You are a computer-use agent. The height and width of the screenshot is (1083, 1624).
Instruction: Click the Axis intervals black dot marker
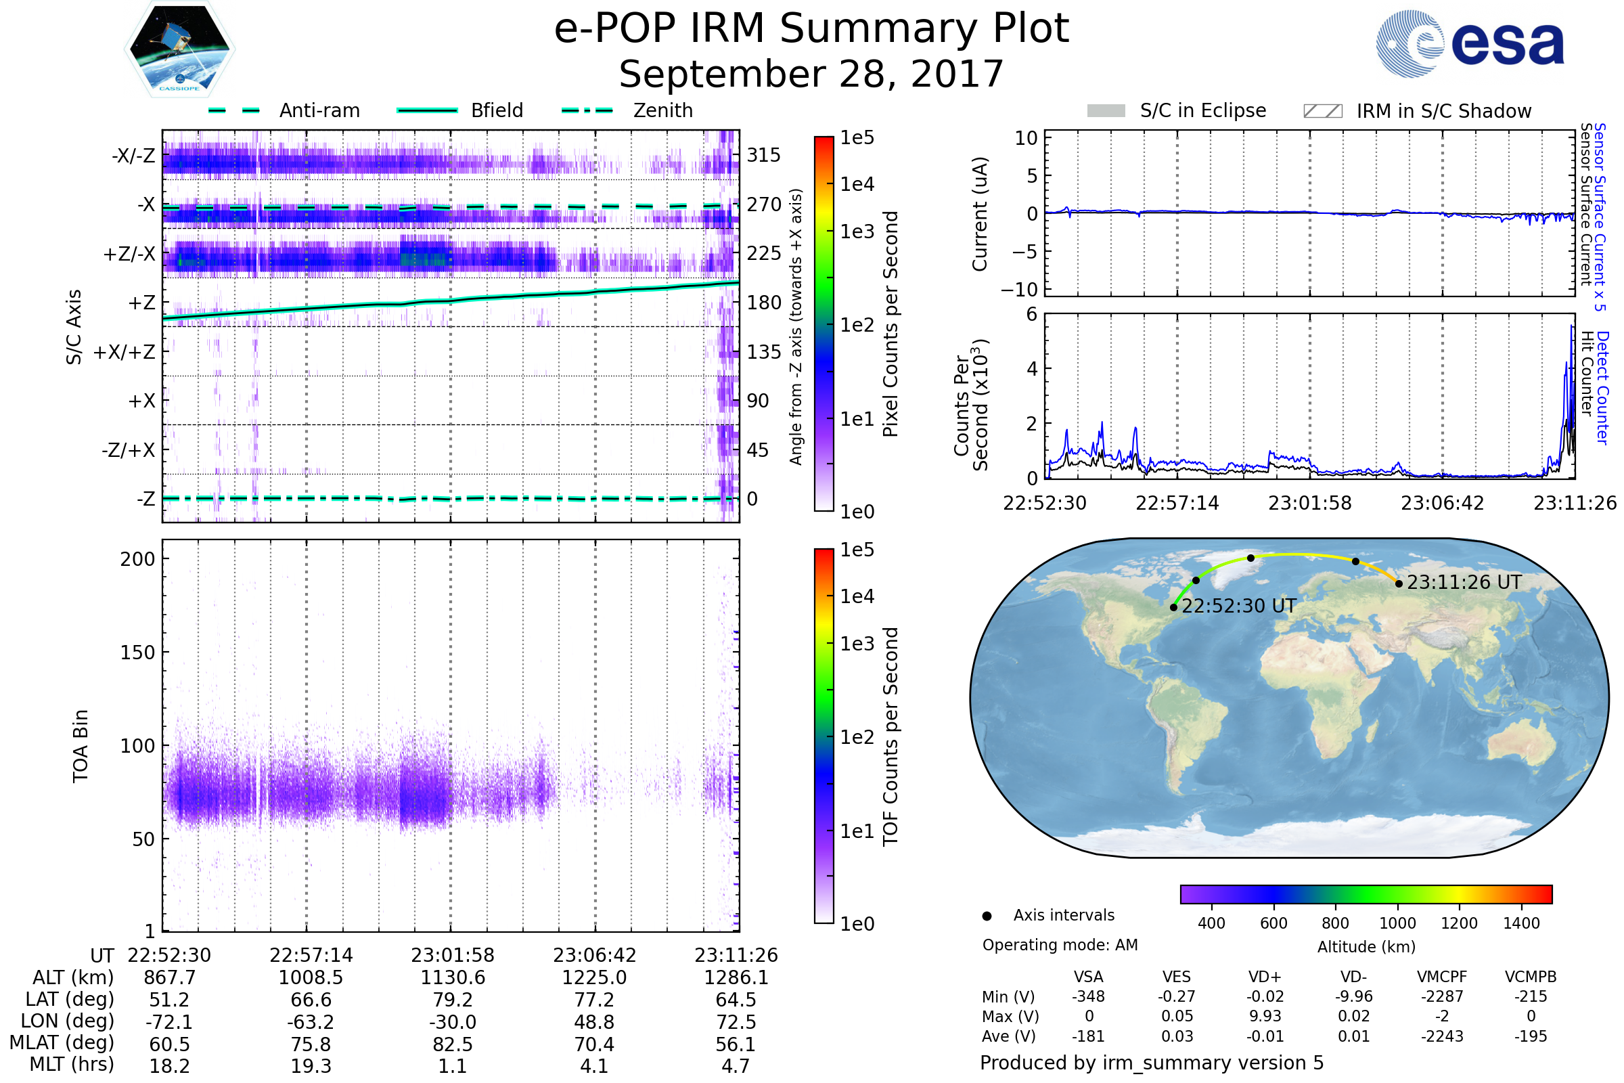(x=987, y=916)
